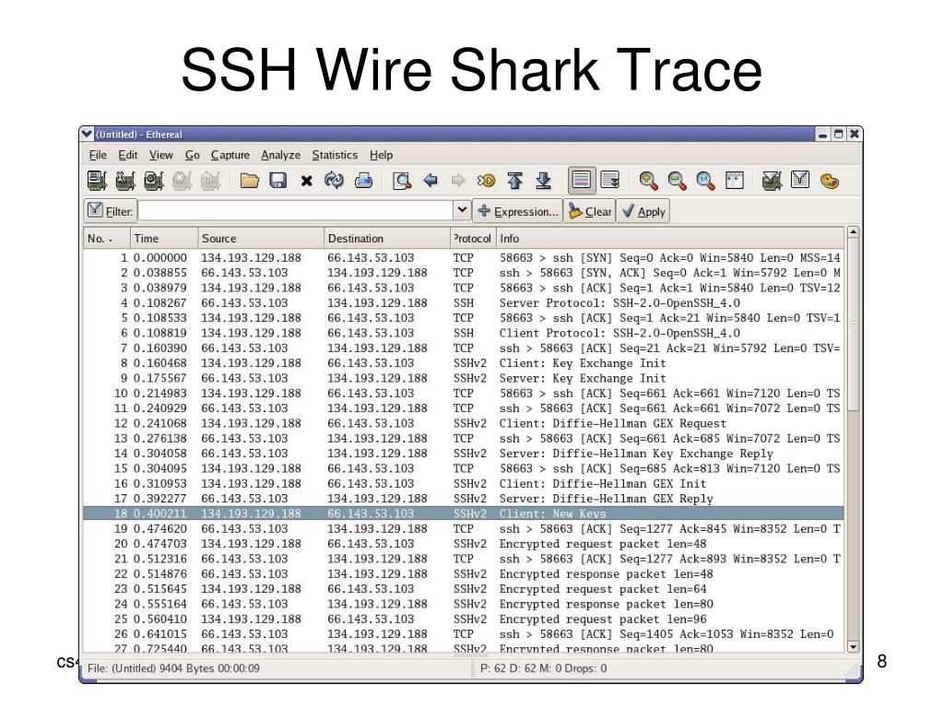The width and height of the screenshot is (944, 708).
Task: Jump to the first packet
Action: click(x=514, y=181)
